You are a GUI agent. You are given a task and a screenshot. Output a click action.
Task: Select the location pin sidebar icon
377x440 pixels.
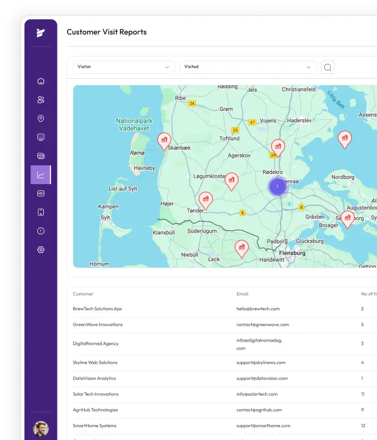click(x=41, y=119)
